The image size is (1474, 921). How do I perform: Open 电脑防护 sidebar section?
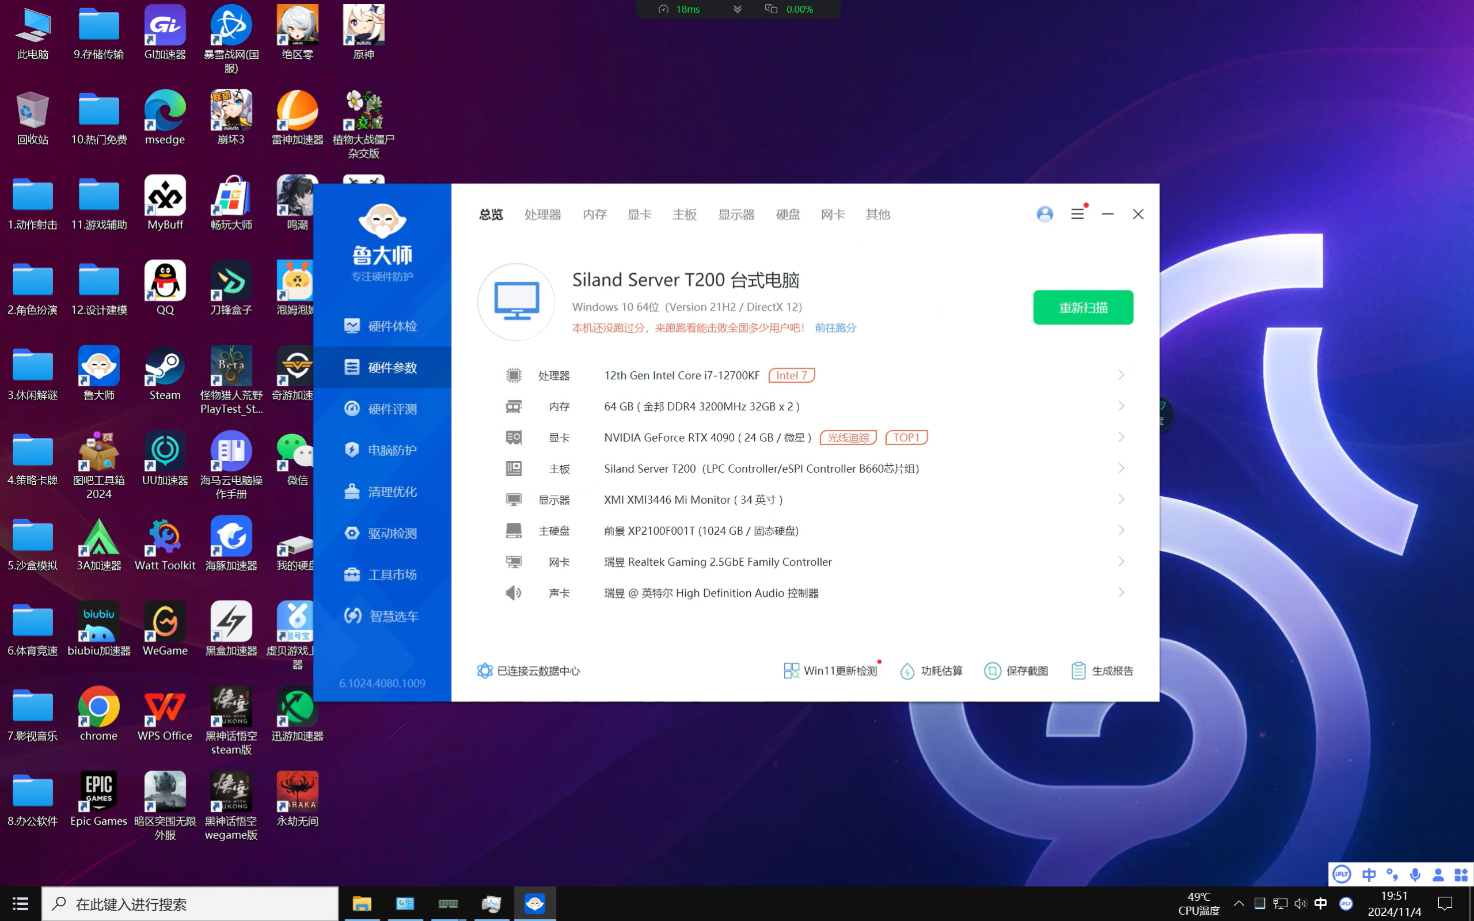point(381,450)
